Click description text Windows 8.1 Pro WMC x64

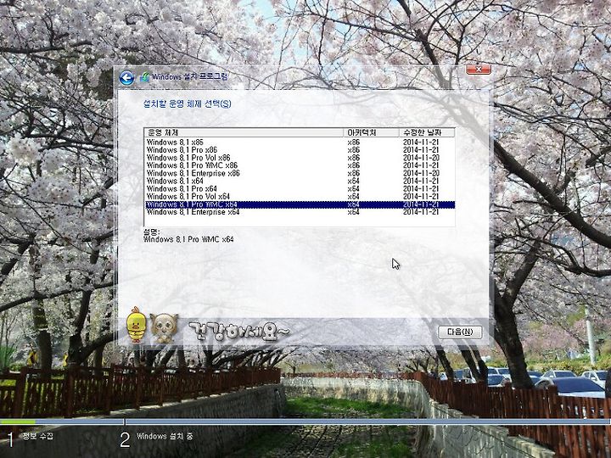point(188,239)
